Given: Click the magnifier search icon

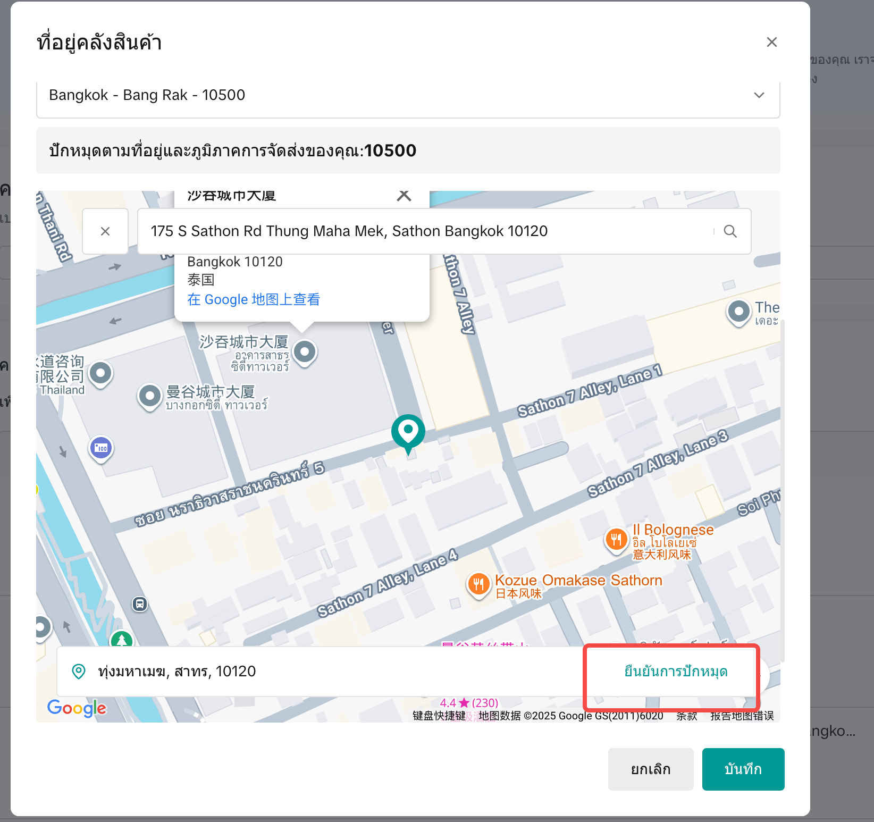Looking at the screenshot, I should 730,231.
